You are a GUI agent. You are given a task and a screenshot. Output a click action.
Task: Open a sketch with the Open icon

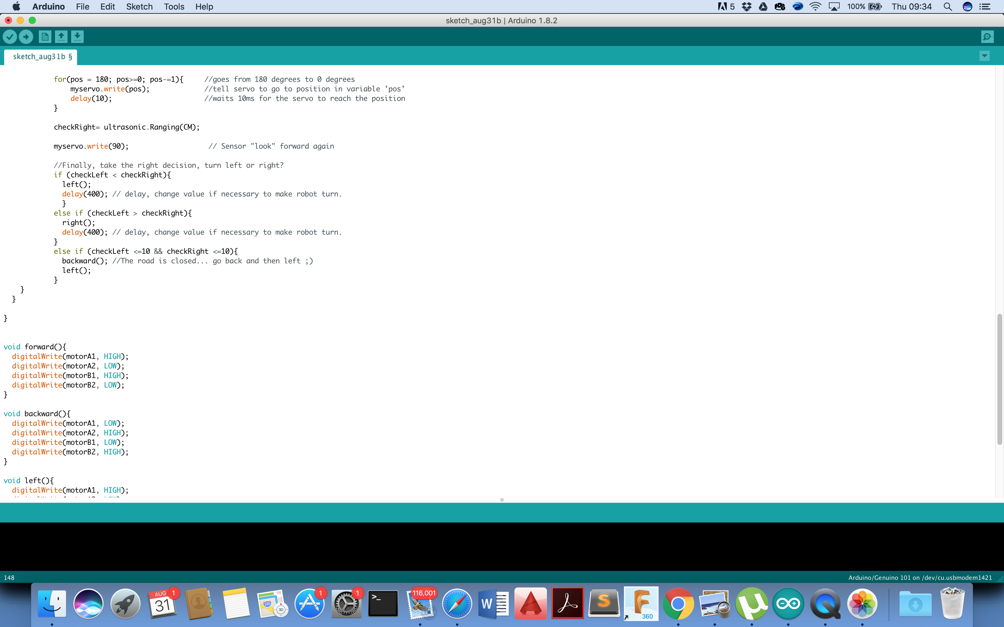(x=61, y=37)
